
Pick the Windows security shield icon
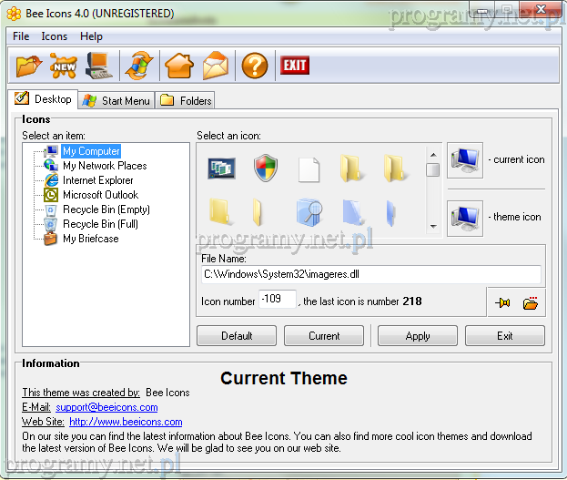[x=265, y=168]
